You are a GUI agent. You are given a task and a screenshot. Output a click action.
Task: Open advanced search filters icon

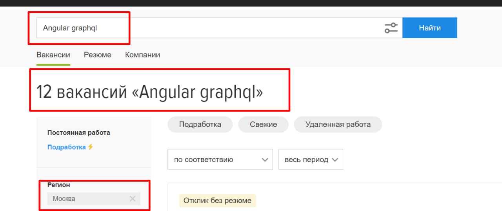[x=391, y=28]
